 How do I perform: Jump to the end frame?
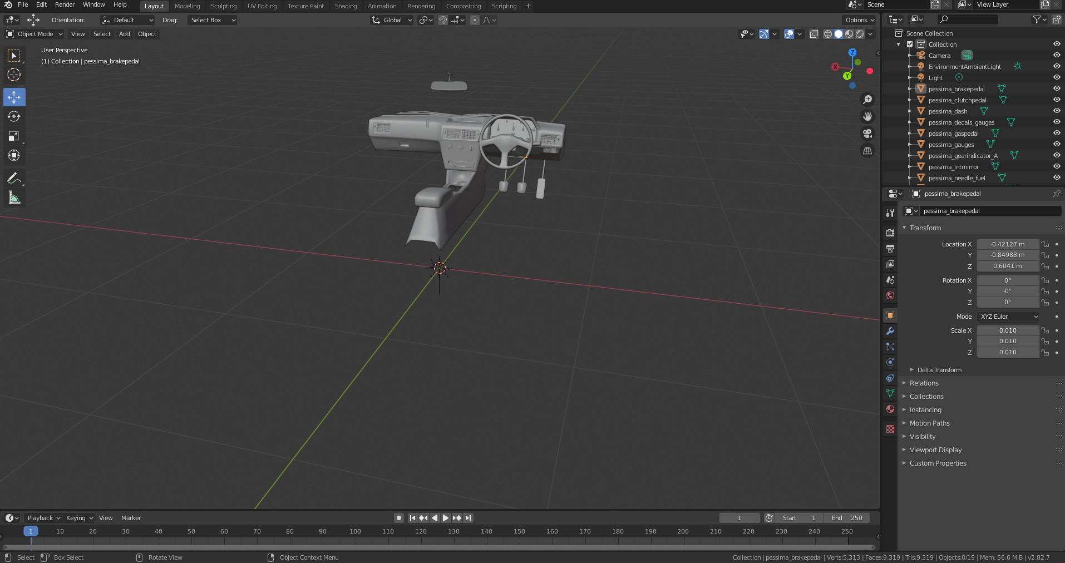point(469,518)
